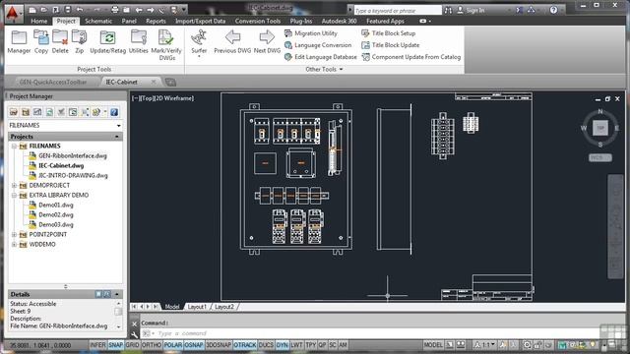Switch to the Layout1 tab
The width and height of the screenshot is (630, 354).
pos(197,307)
